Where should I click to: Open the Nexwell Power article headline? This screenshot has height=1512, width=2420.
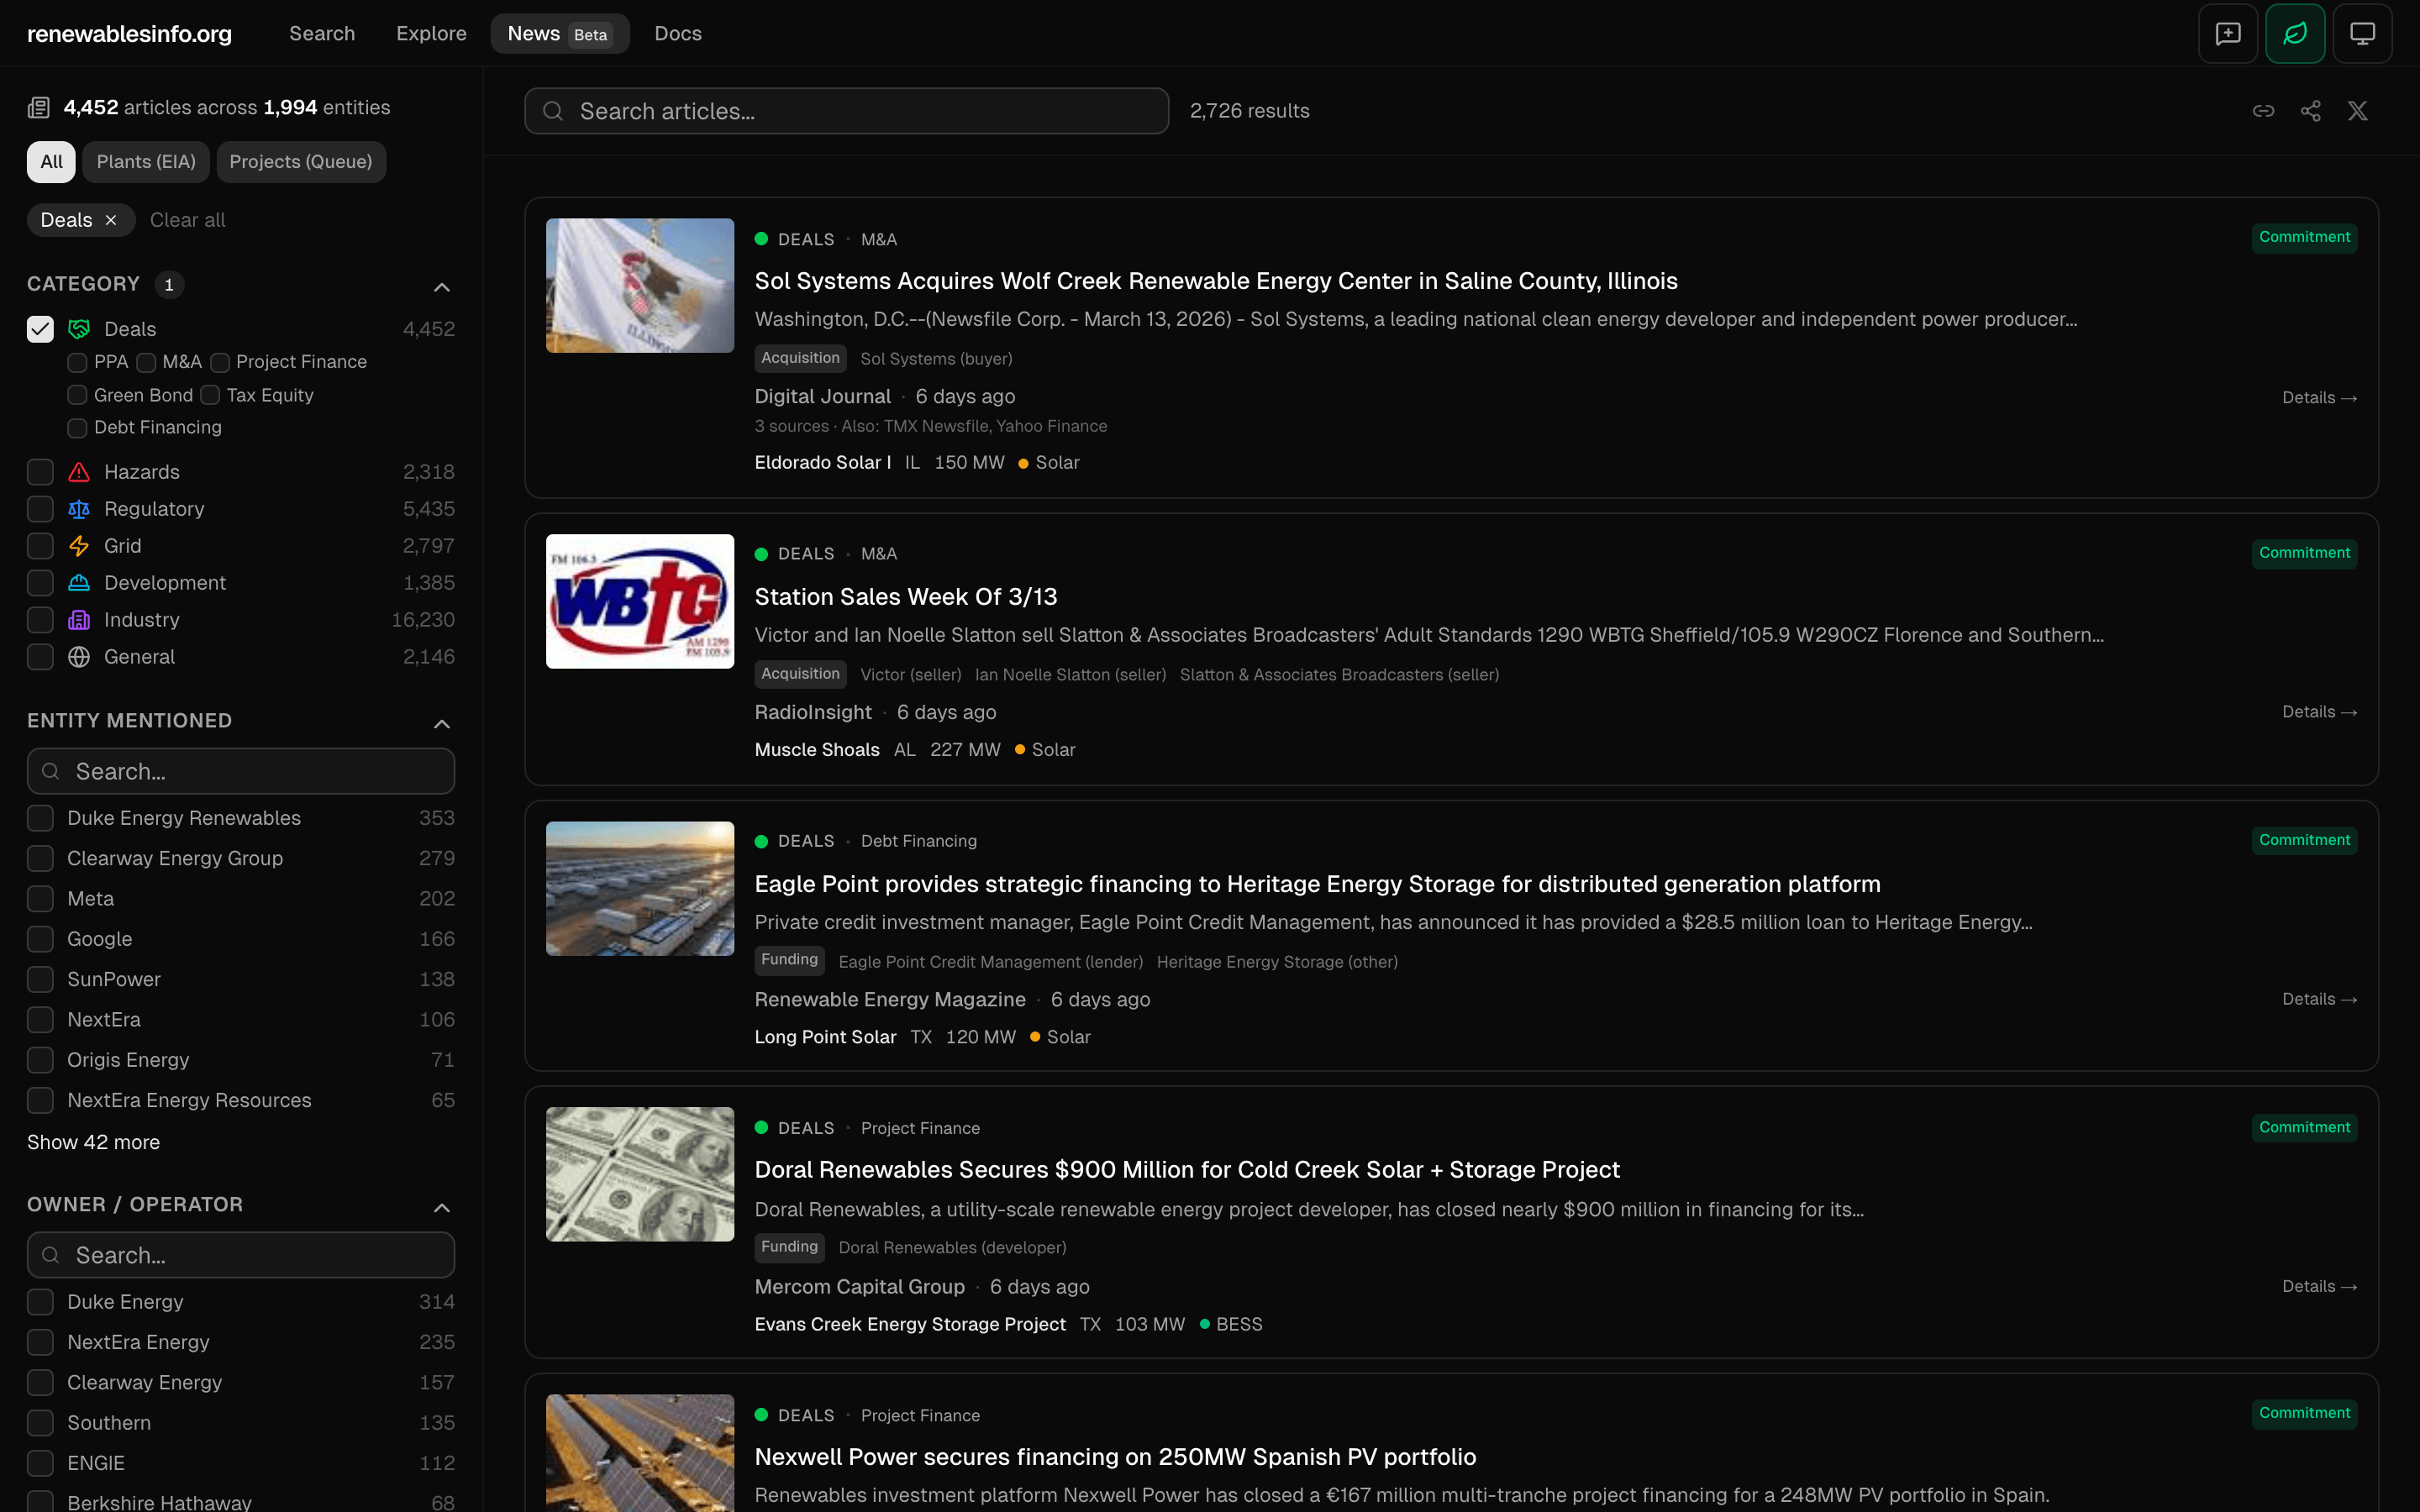click(x=1115, y=1456)
